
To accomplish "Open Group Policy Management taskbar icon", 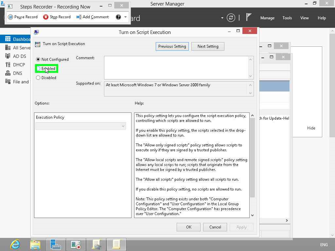I will (96, 244).
